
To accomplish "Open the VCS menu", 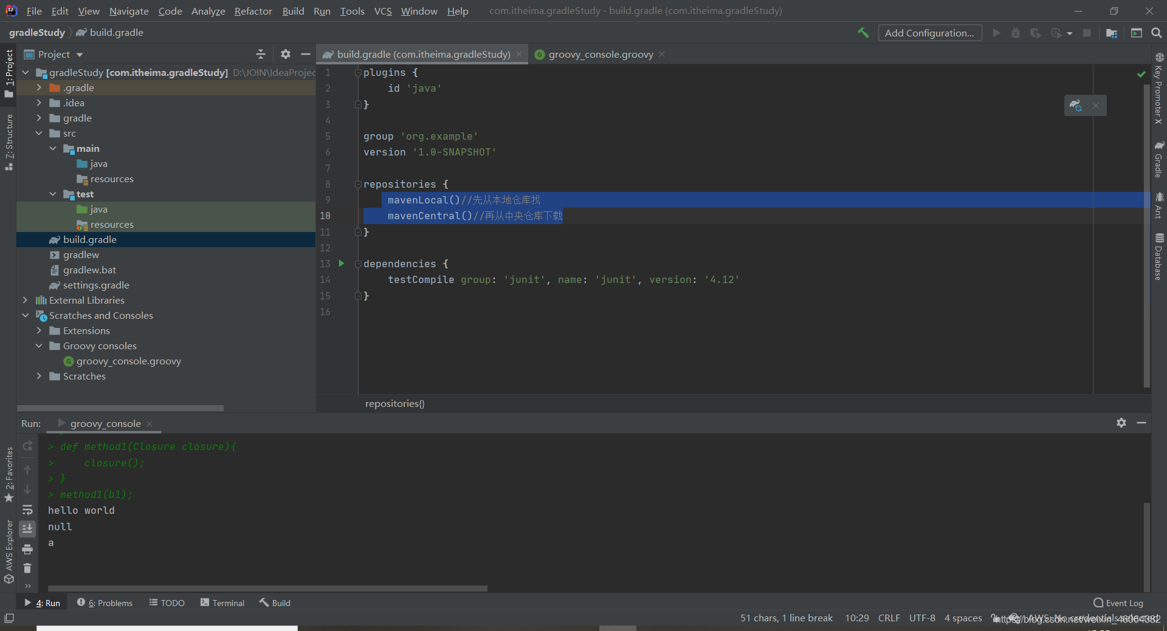I will click(x=383, y=11).
